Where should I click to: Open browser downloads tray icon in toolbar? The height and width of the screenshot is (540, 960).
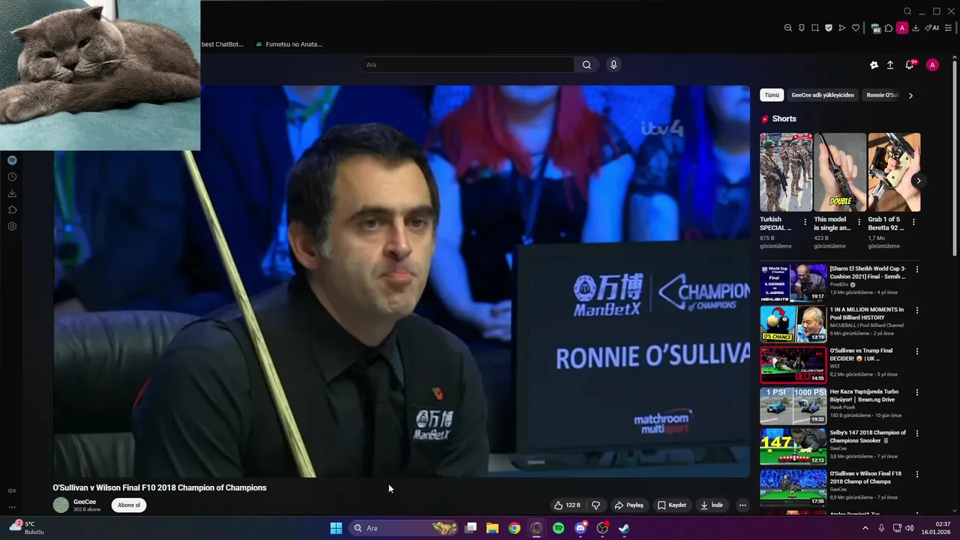click(x=916, y=28)
